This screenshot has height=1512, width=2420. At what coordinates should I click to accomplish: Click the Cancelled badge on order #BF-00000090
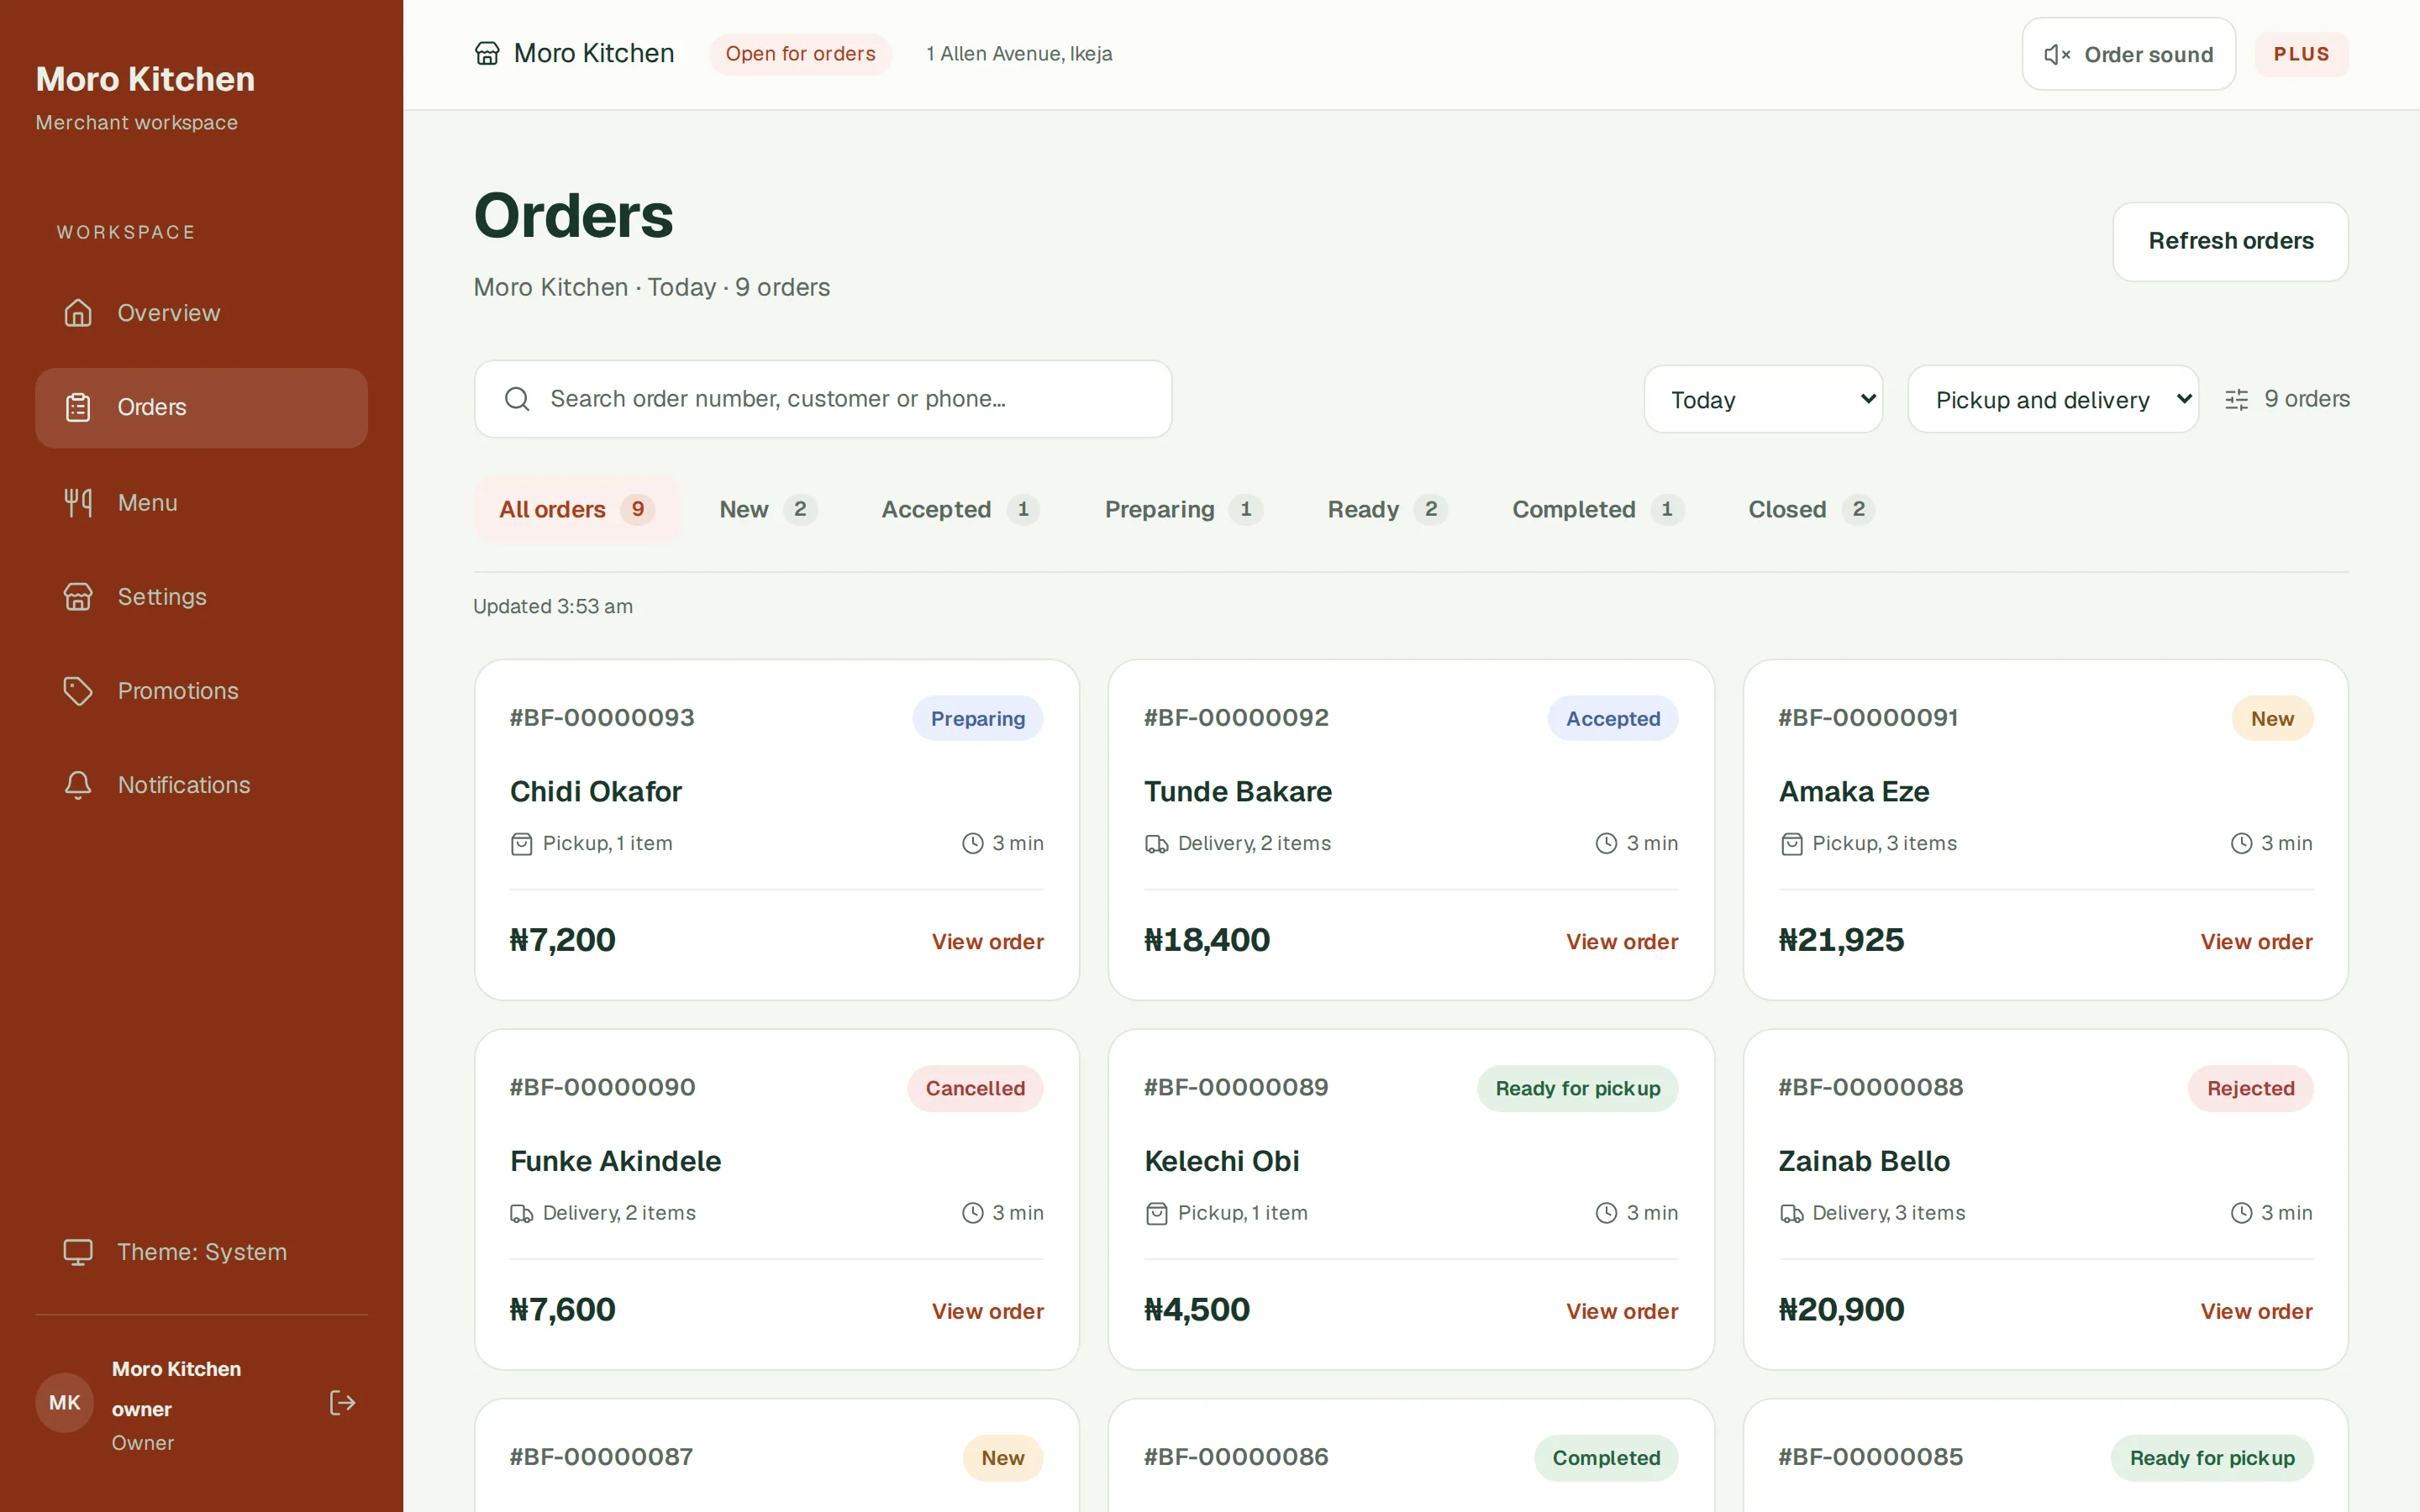975,1088
